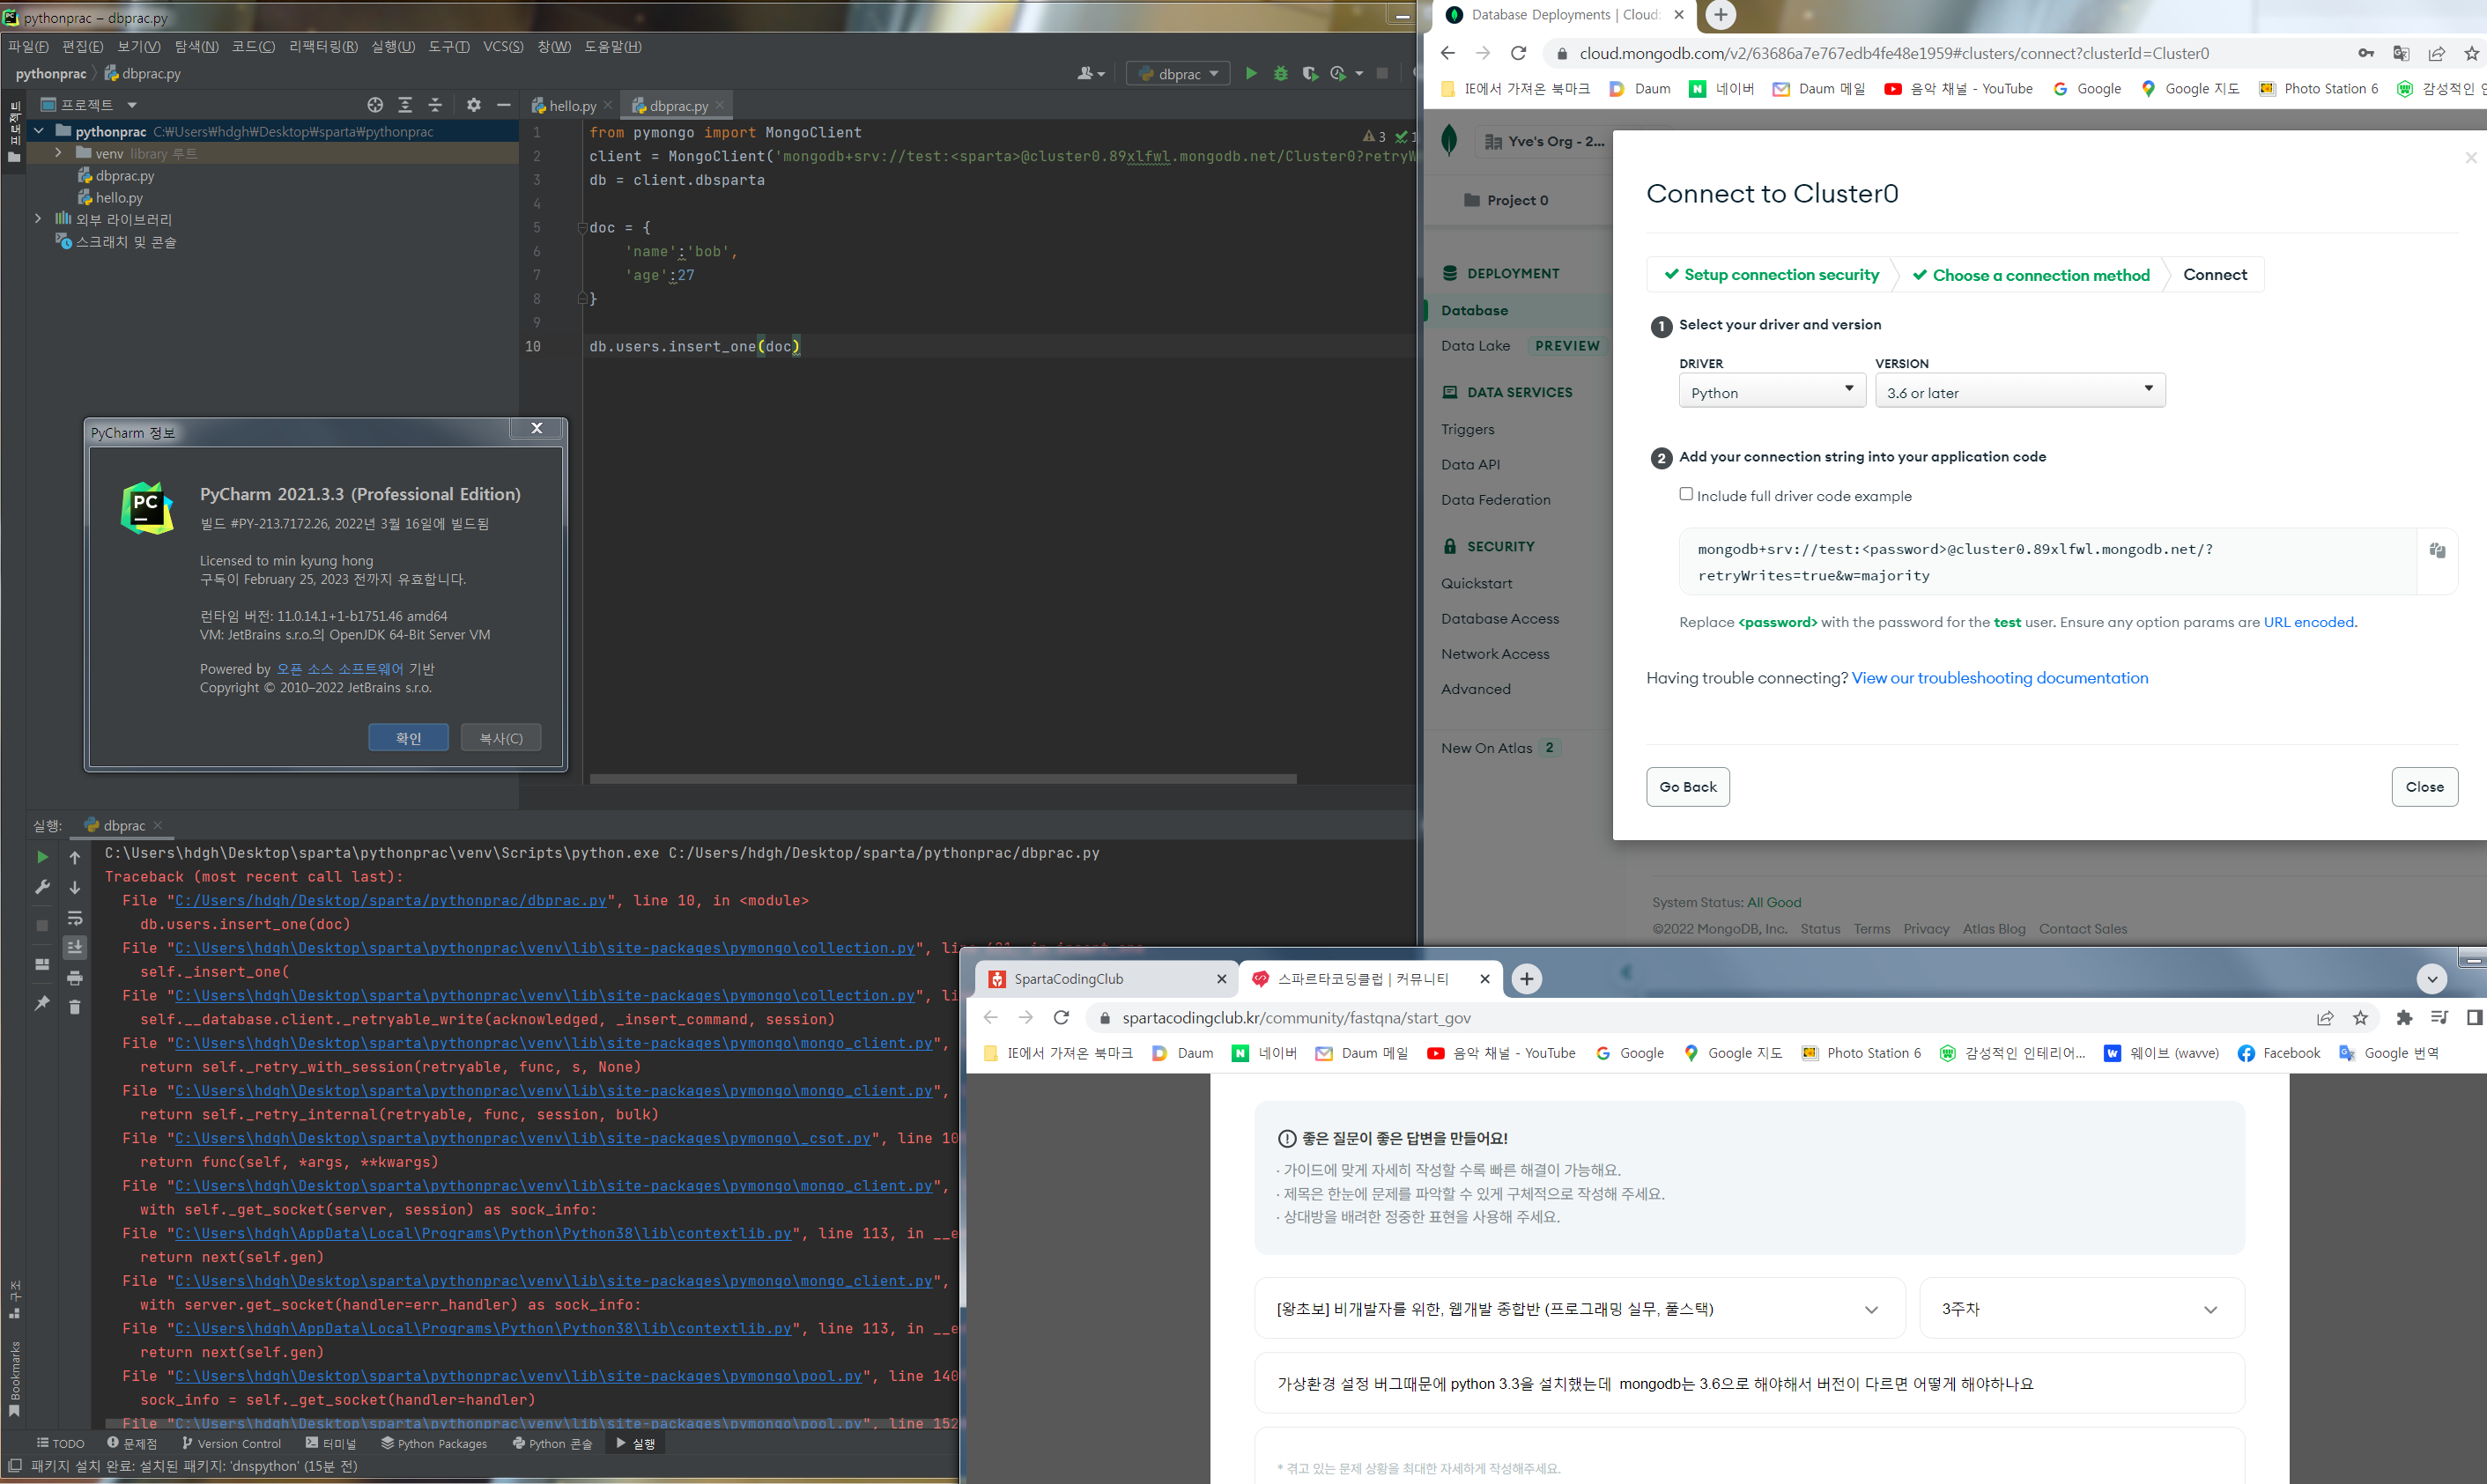Open new tab in MongoDB browser window
The image size is (2487, 1484).
(x=1720, y=15)
